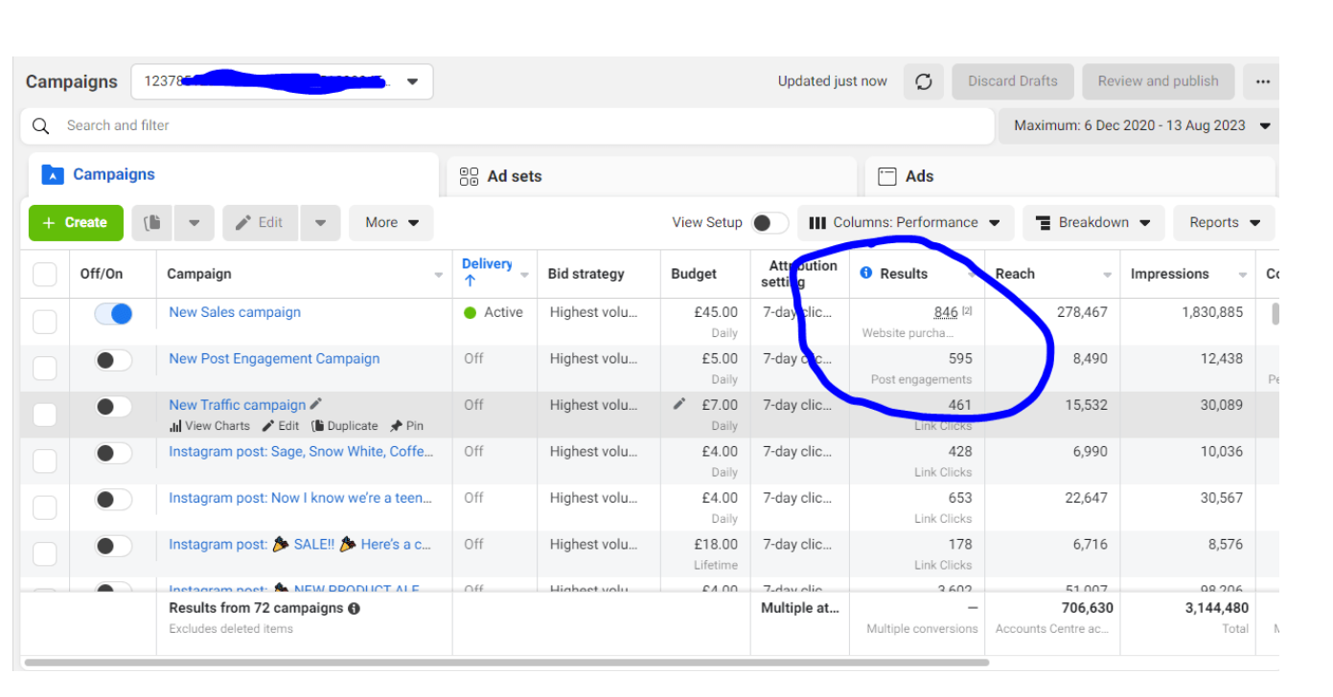The height and width of the screenshot is (697, 1333).
Task: Click the pencil icon beside £7.00 budget
Action: point(679,404)
